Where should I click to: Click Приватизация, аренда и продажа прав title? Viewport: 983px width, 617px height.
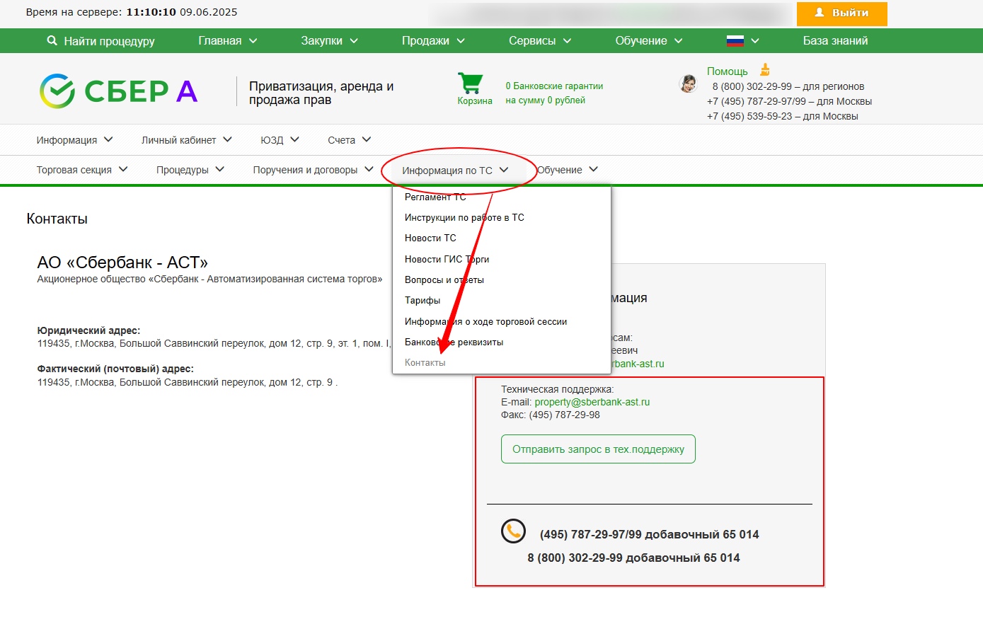(321, 93)
